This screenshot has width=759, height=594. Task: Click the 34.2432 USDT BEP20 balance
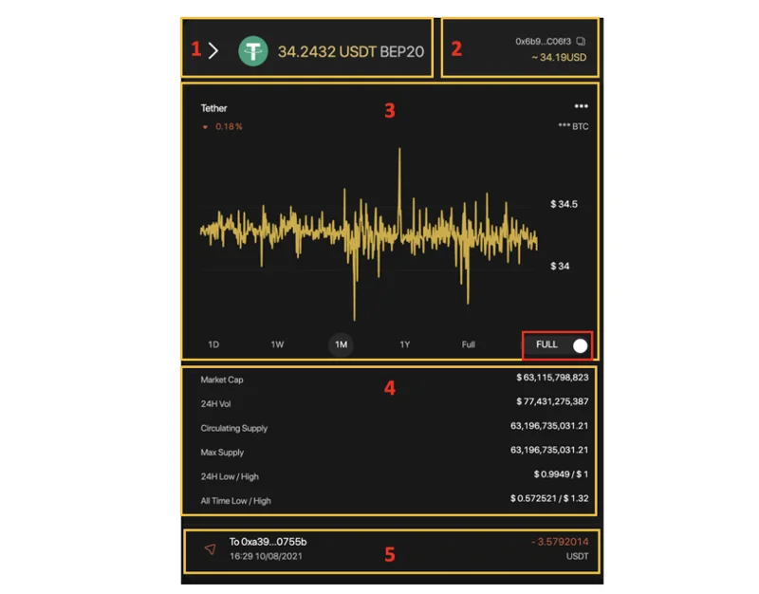[351, 52]
